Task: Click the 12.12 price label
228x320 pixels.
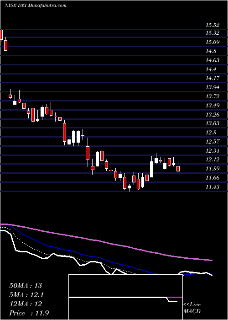Action: 212,160
